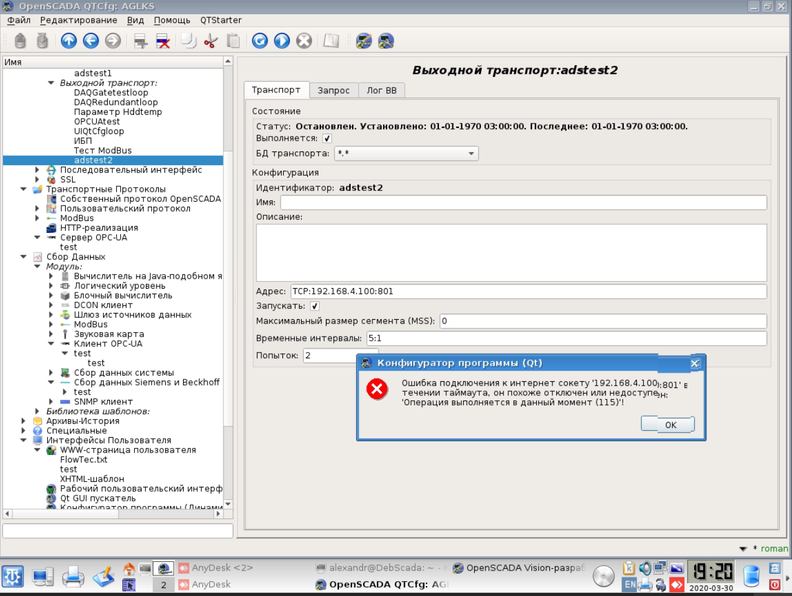The image size is (792, 596).
Task: Expand the 'ModBus' protocol tree node
Action: (37, 218)
